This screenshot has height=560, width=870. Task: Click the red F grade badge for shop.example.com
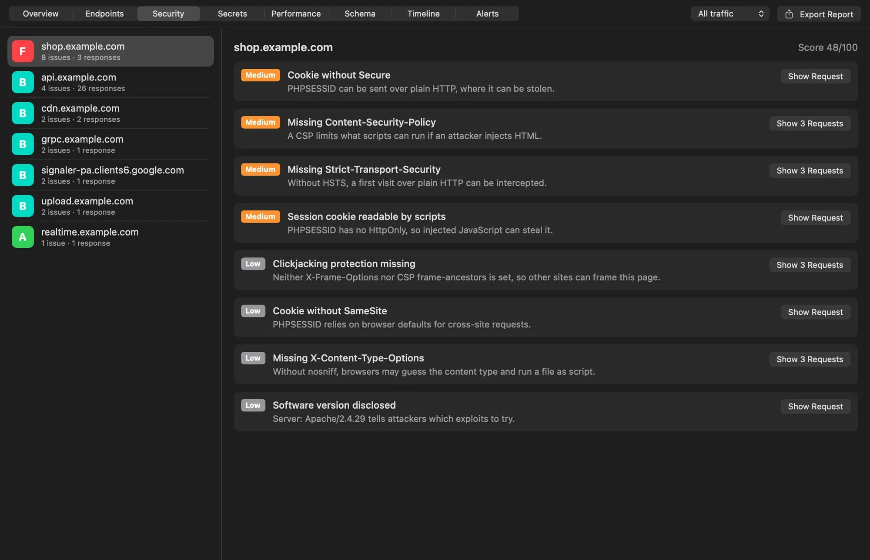tap(23, 51)
